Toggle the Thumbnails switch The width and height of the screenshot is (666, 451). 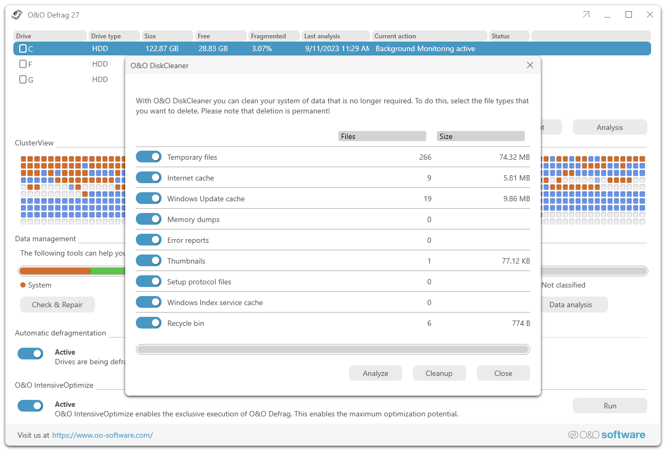[149, 260]
